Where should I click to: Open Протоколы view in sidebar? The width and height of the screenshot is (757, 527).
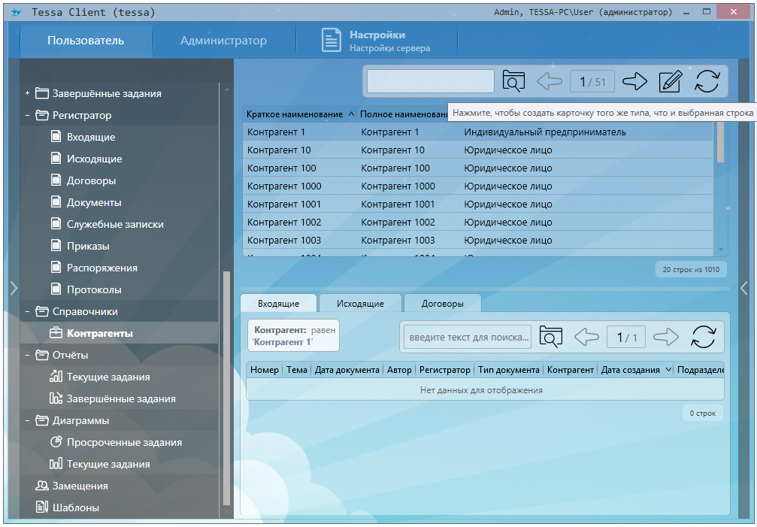tap(94, 289)
